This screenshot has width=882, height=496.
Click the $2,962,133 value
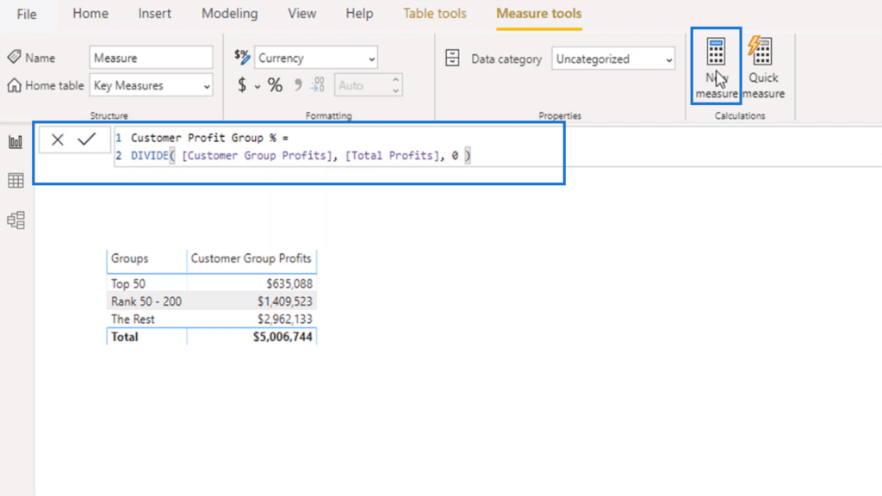[284, 319]
